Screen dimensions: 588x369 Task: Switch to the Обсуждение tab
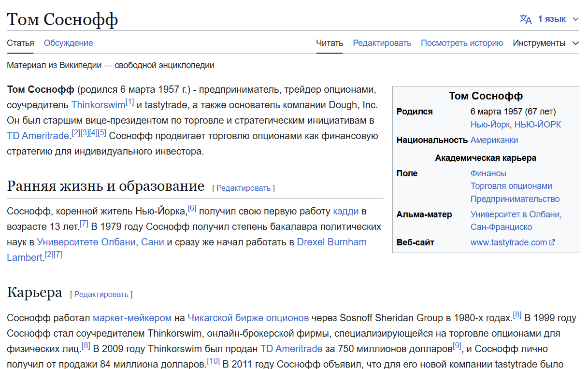tap(68, 43)
